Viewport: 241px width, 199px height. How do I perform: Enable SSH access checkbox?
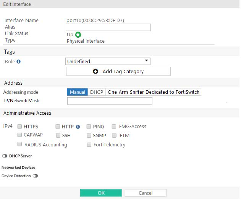[x=58, y=135]
